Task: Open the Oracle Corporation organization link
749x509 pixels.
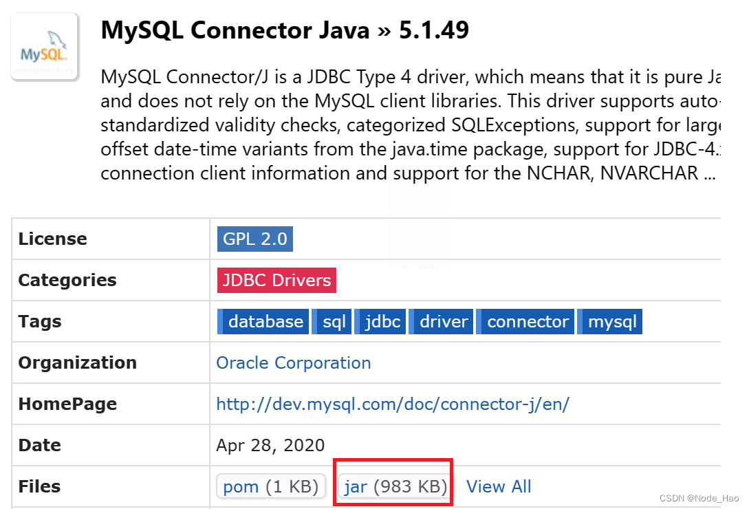Action: pyautogui.click(x=294, y=362)
